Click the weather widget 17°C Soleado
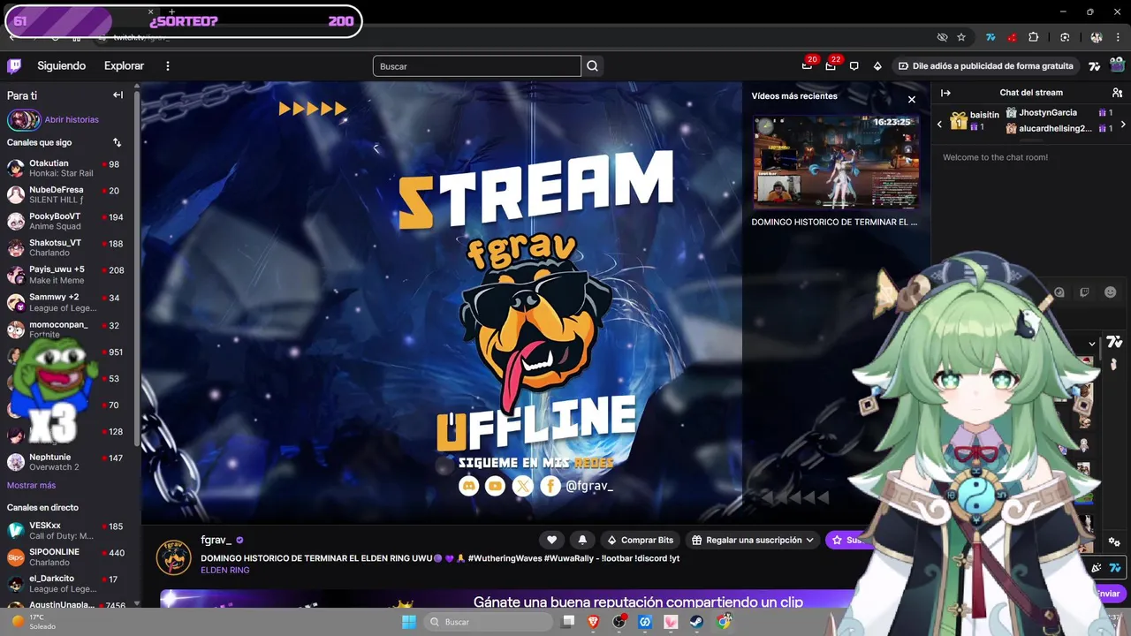 pyautogui.click(x=34, y=622)
